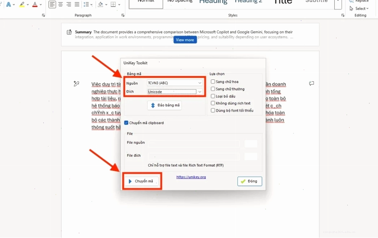Apply paragraph shading fill

pyautogui.click(x=100, y=4)
